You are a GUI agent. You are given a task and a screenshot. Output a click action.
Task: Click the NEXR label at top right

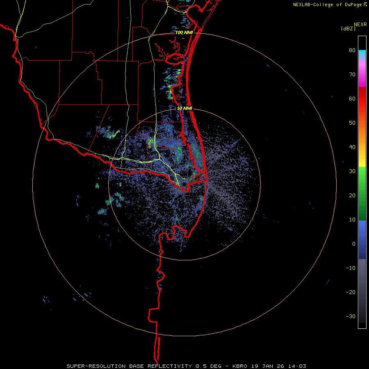pos(360,25)
